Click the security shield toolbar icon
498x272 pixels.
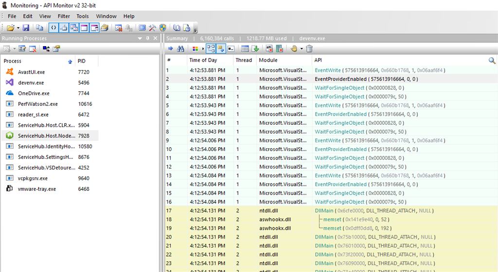[162, 28]
